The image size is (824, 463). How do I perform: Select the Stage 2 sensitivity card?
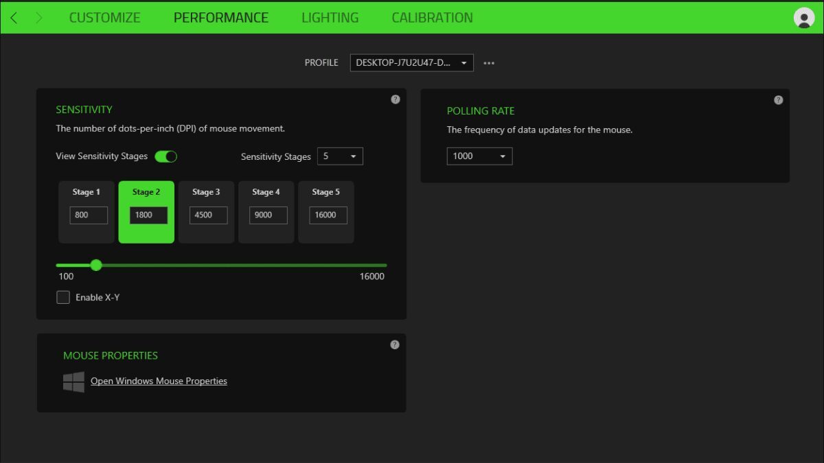coord(146,212)
